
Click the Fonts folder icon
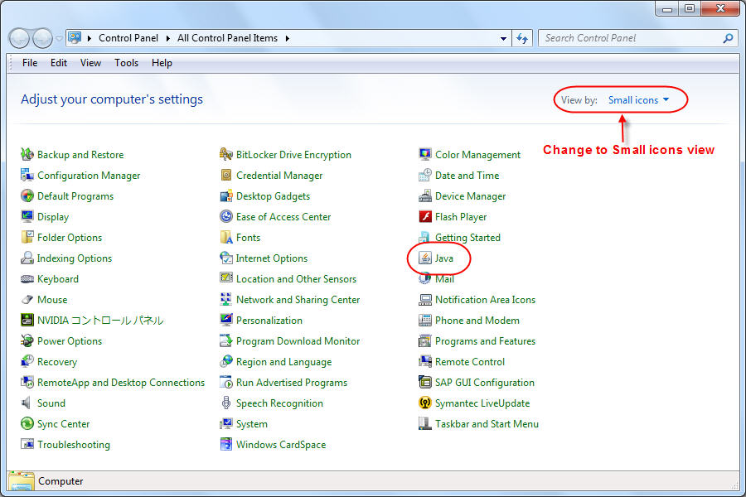pyautogui.click(x=226, y=237)
